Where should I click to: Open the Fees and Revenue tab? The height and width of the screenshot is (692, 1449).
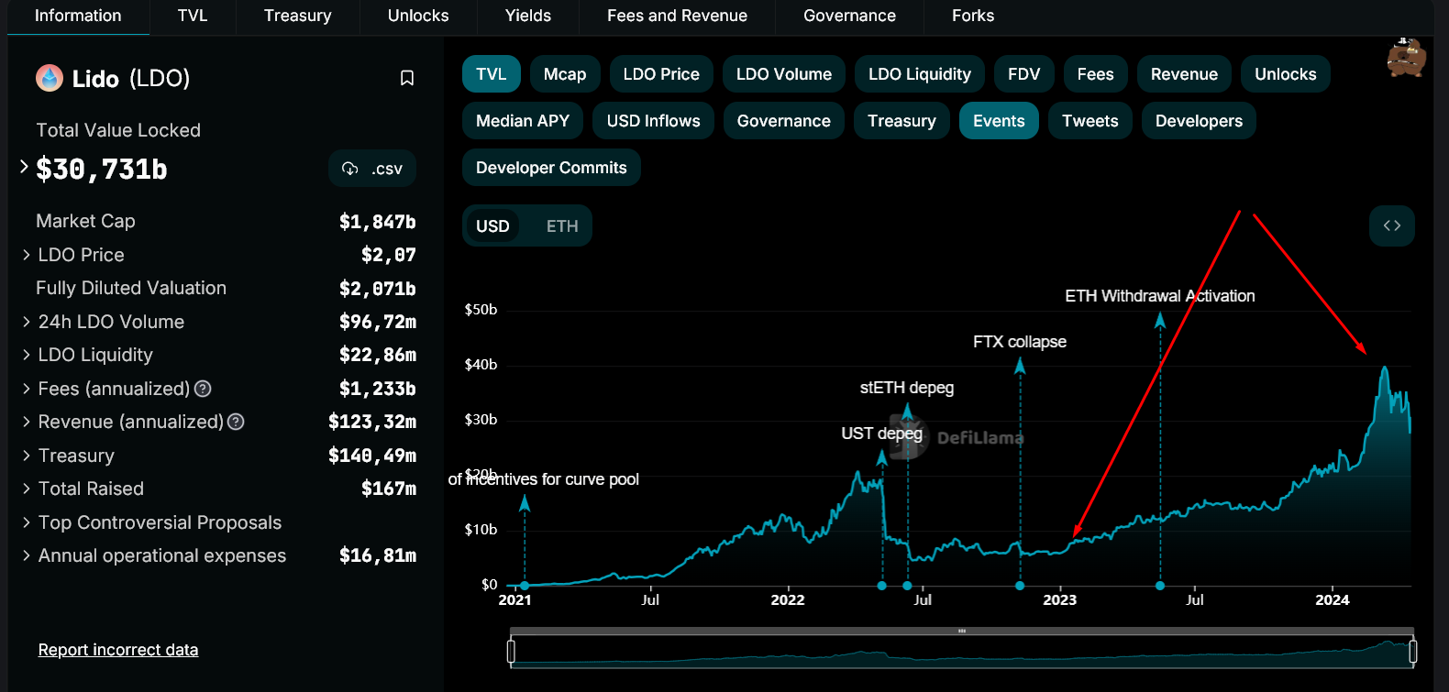click(x=677, y=16)
